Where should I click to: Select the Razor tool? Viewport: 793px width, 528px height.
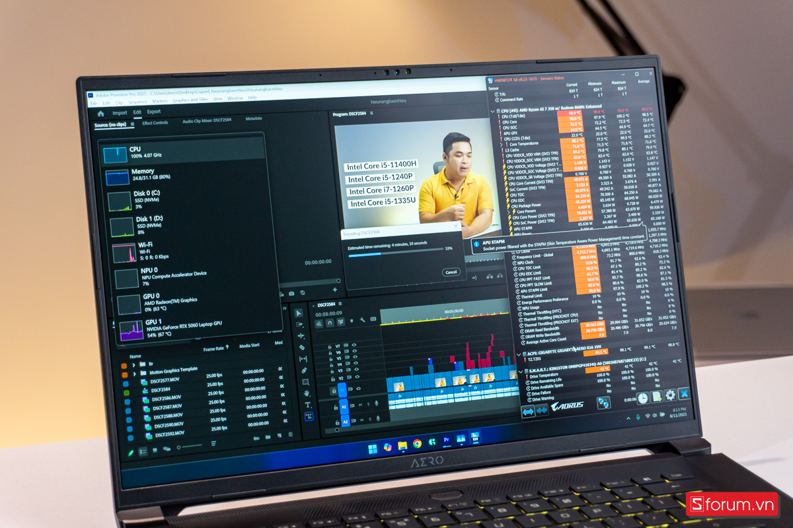[x=302, y=347]
